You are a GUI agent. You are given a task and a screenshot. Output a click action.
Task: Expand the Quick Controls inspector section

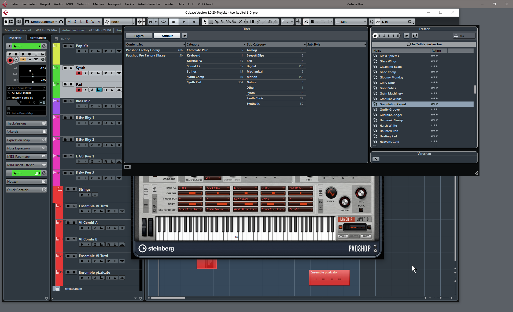tap(26, 190)
